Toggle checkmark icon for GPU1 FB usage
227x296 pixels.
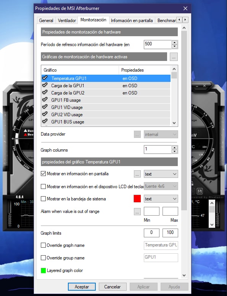coord(45,100)
